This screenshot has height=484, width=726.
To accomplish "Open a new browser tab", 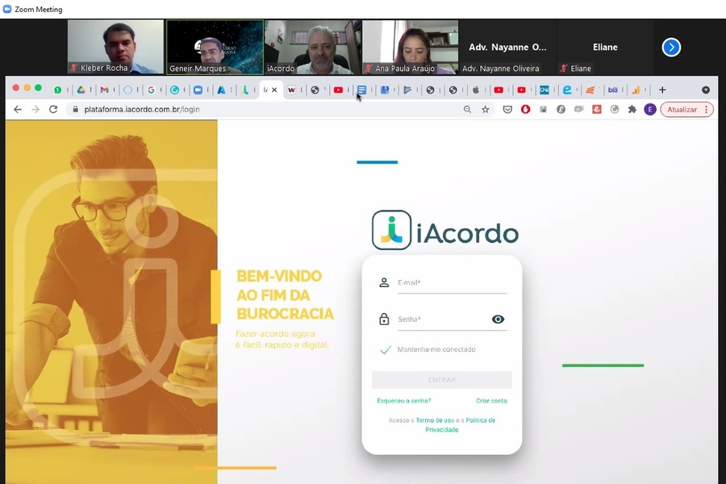I will (x=662, y=90).
